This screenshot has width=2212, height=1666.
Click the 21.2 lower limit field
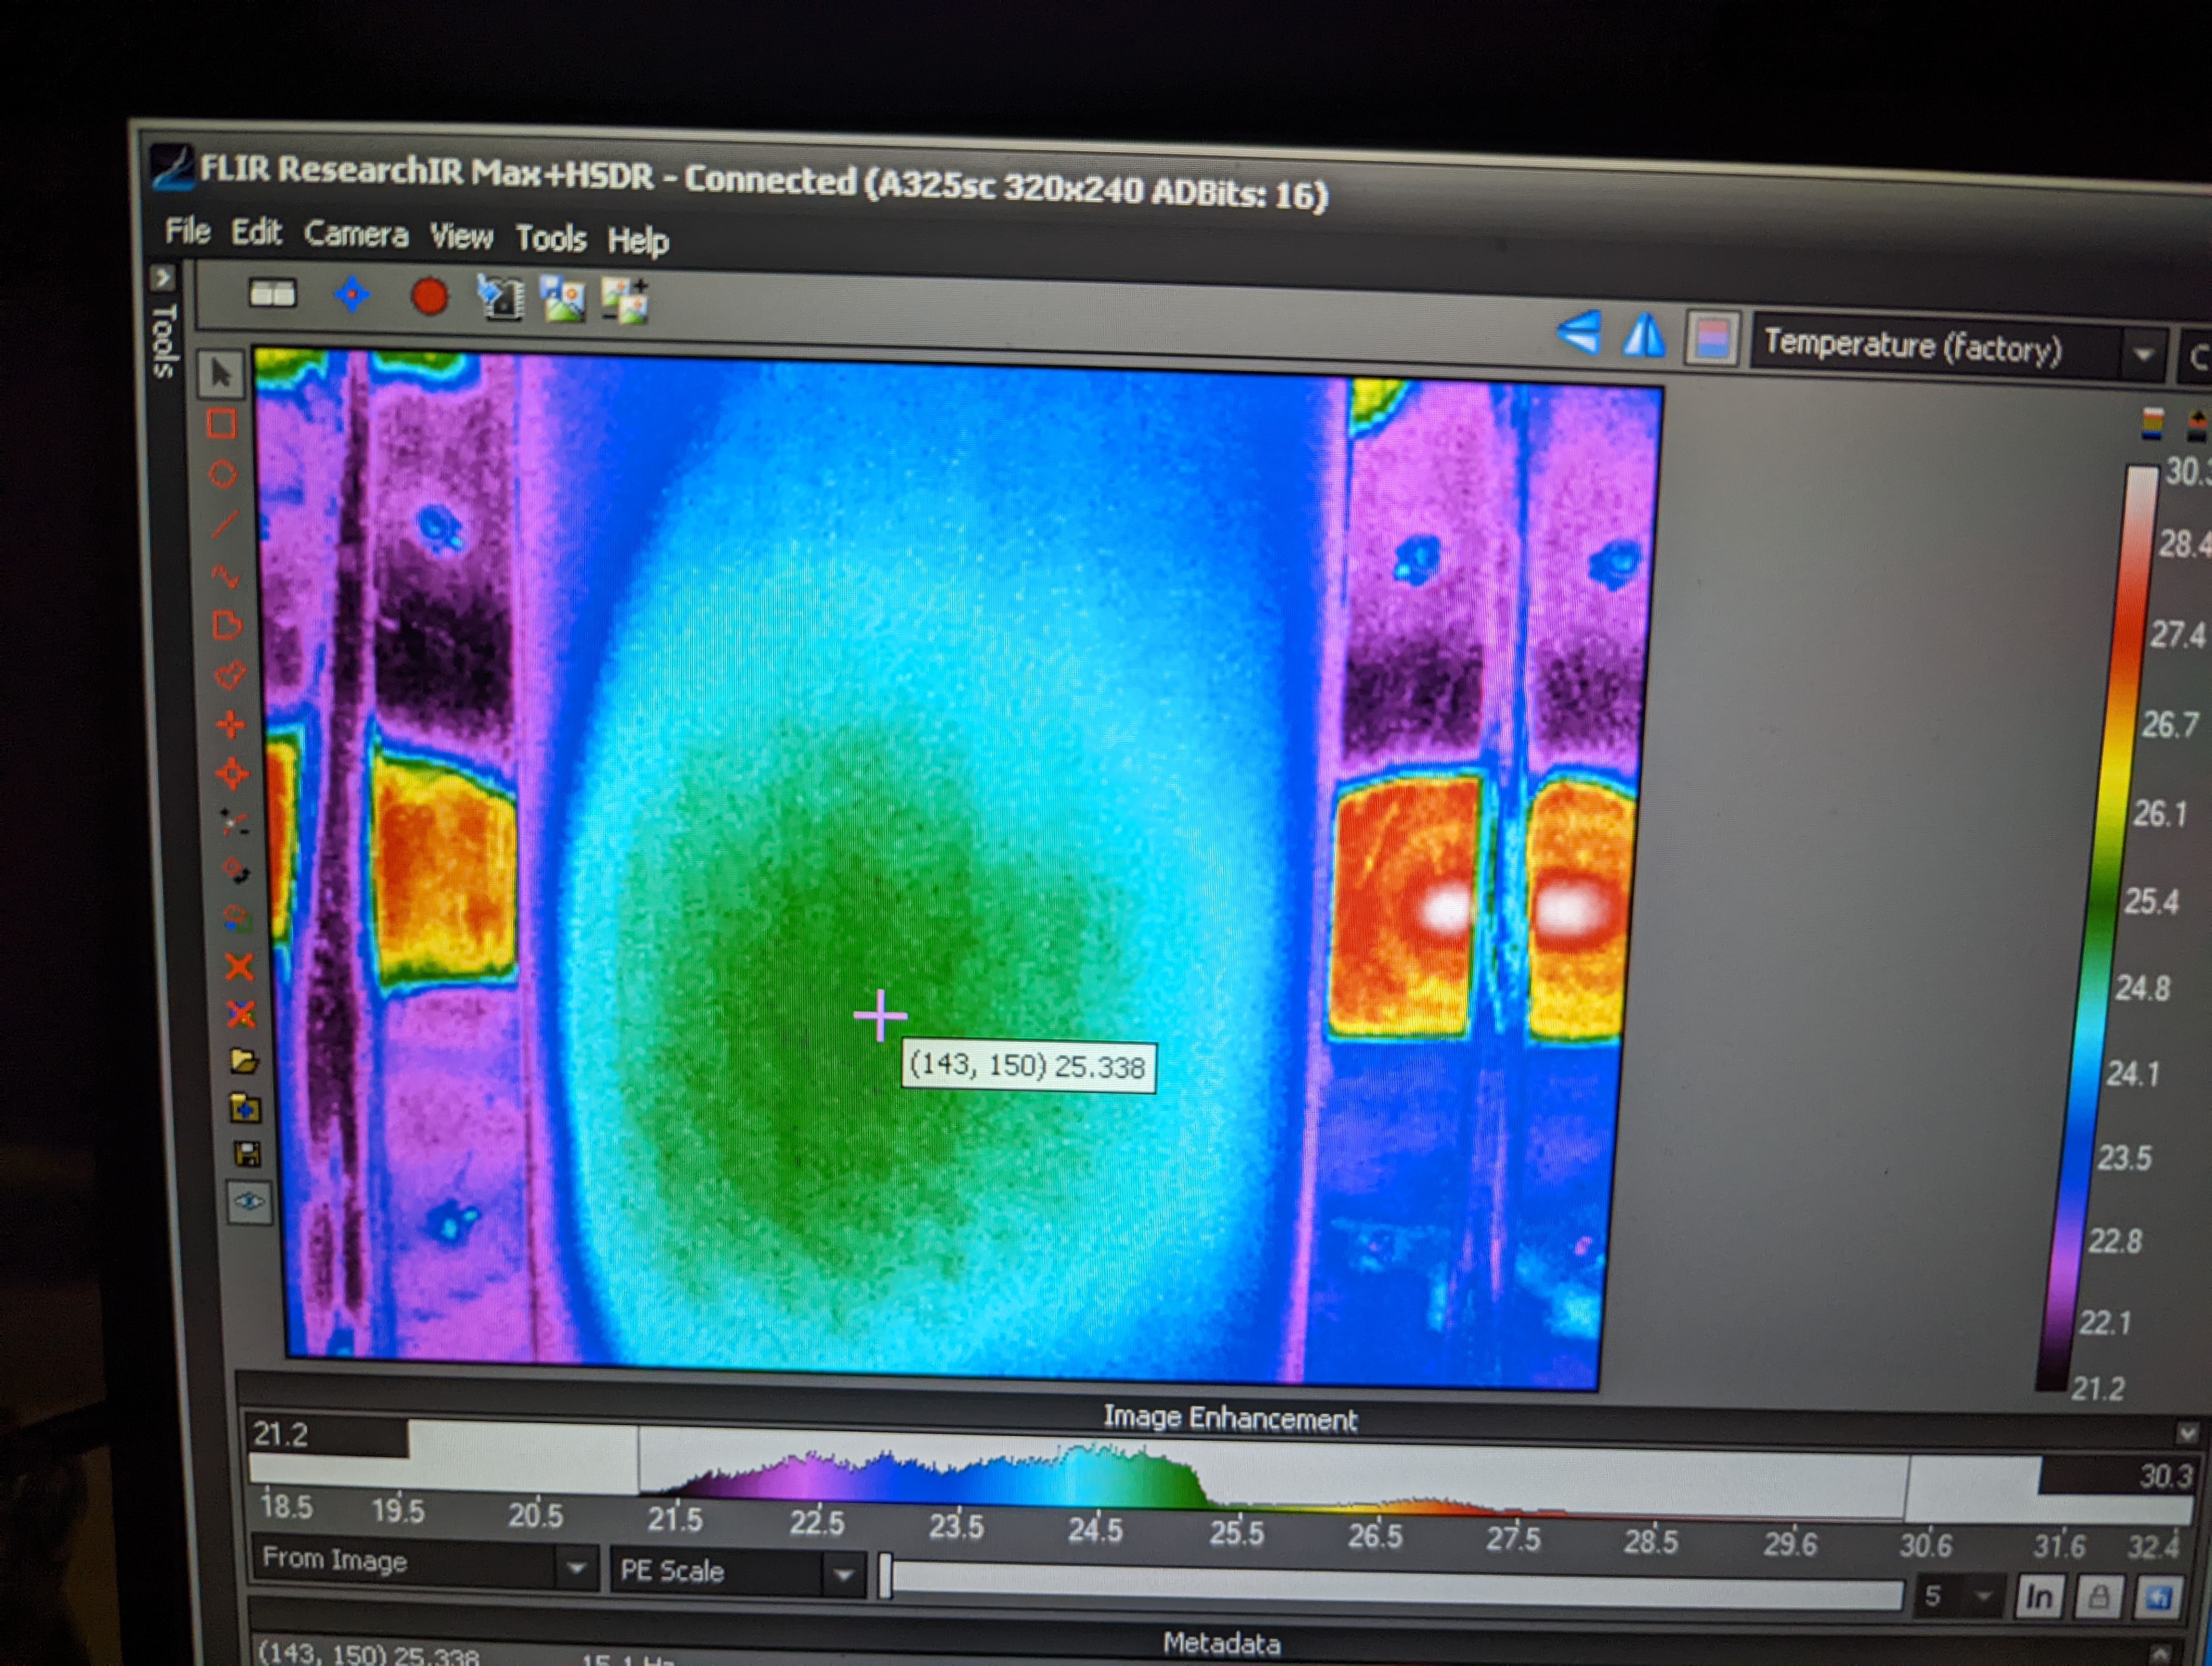[x=328, y=1436]
